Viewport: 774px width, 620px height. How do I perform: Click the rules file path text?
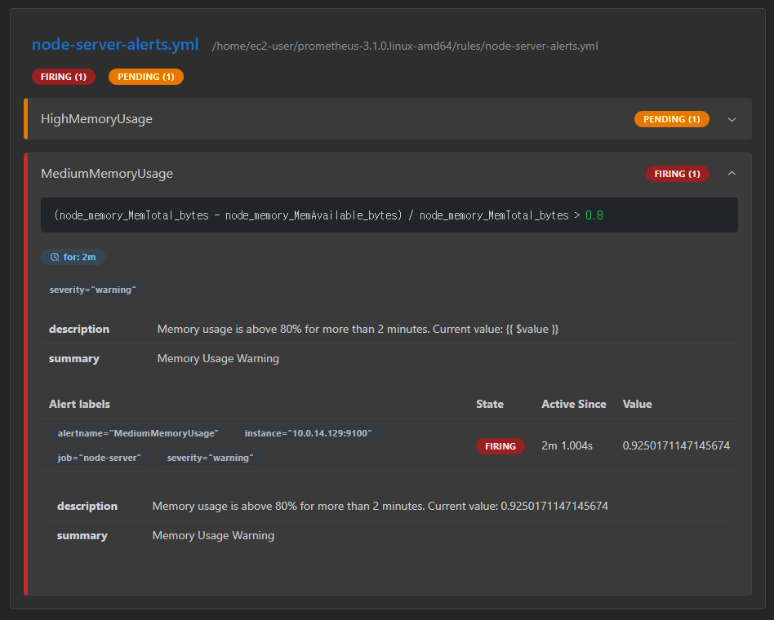[405, 46]
